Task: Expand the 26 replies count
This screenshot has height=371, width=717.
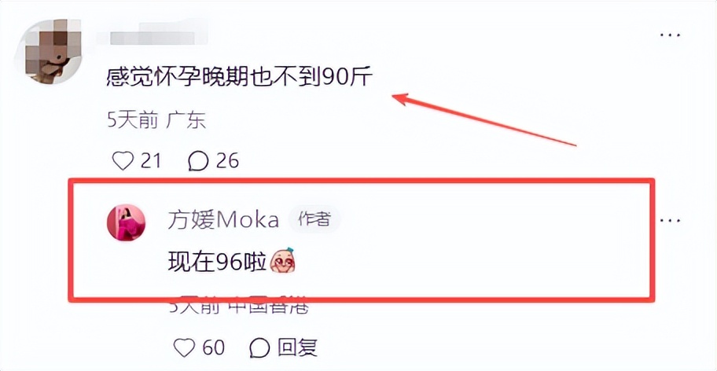Action: [x=227, y=161]
